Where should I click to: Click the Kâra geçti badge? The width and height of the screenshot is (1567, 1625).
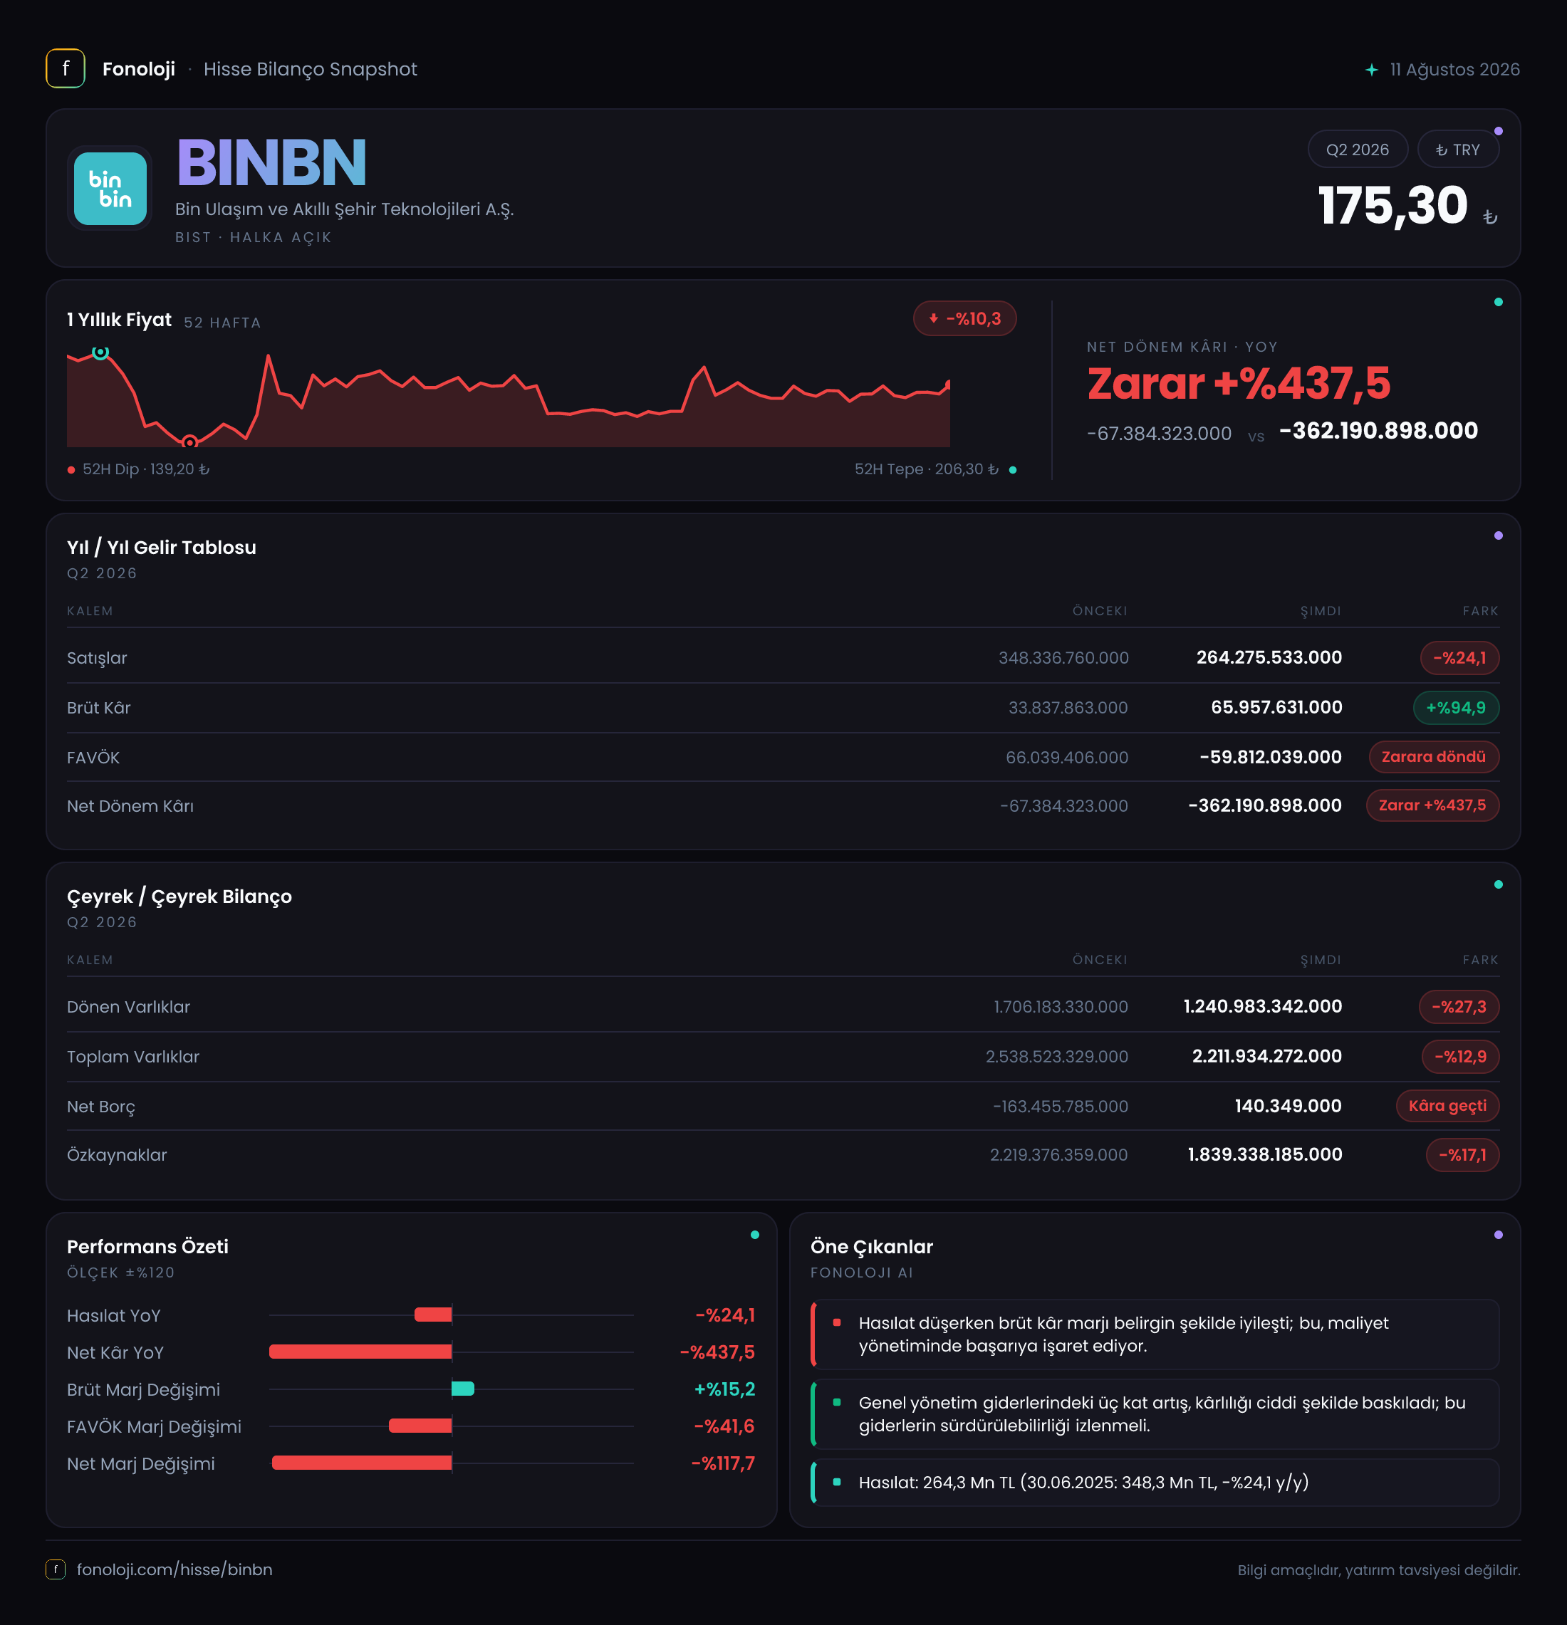pos(1447,1105)
